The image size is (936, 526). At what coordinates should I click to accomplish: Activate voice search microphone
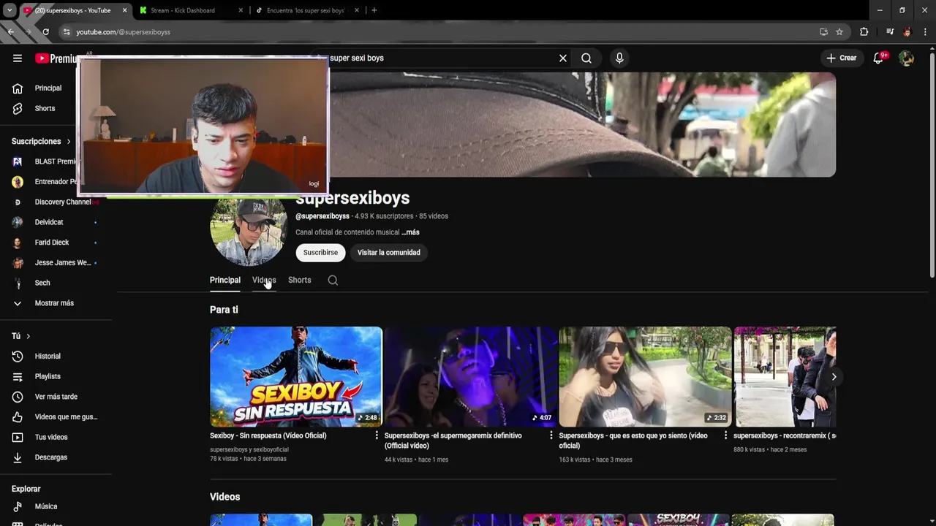coord(619,58)
